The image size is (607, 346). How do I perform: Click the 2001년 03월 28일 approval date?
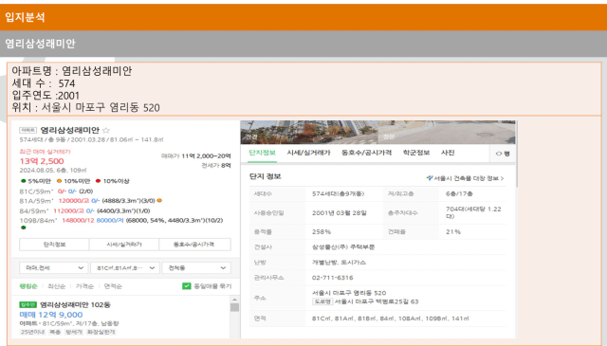[x=340, y=213]
